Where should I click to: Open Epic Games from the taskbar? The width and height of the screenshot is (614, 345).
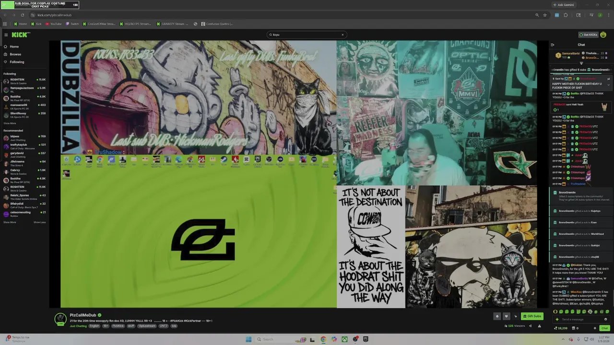point(366,339)
